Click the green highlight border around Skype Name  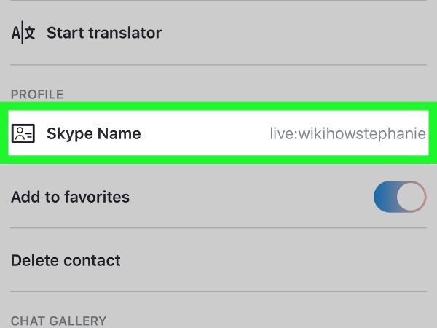pos(219,106)
